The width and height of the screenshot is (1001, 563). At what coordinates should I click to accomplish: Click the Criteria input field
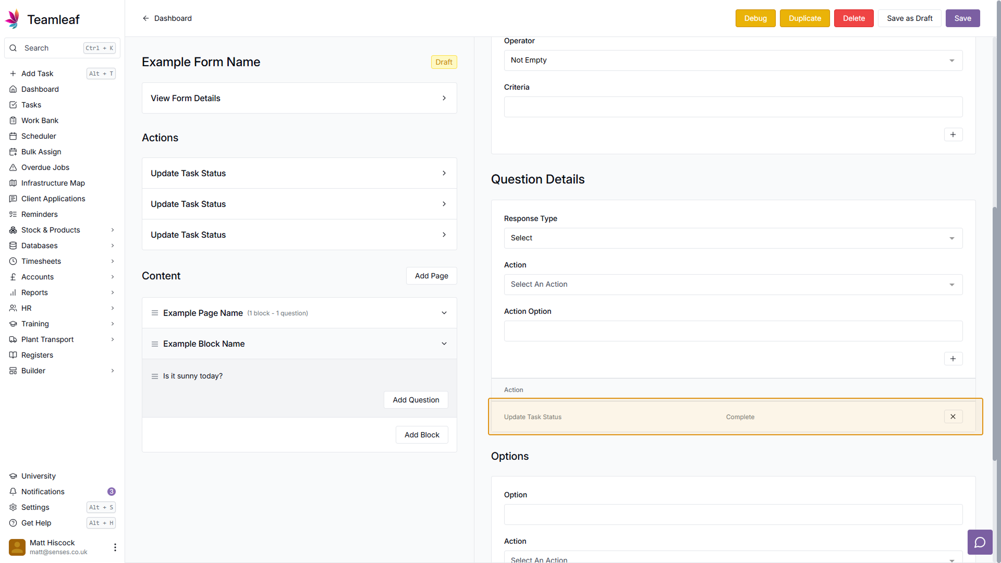(733, 107)
